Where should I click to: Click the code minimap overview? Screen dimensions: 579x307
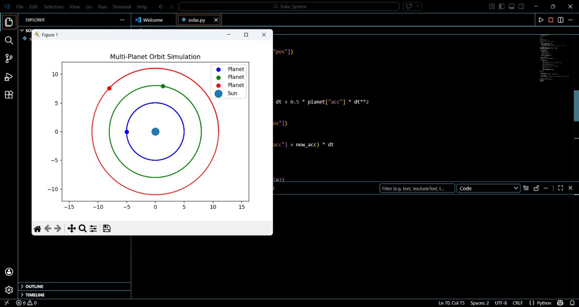(x=554, y=58)
